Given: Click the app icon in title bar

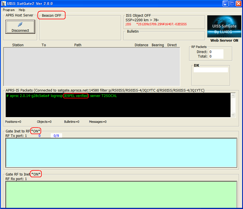Looking at the screenshot, I should (x=4, y=3).
